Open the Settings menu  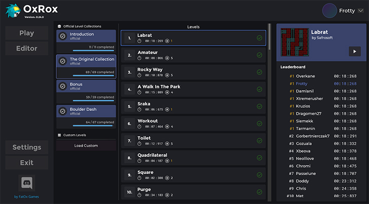(27, 147)
